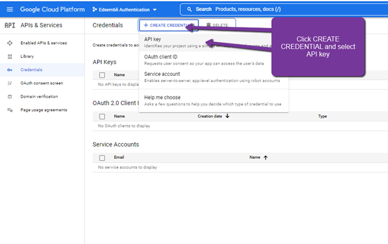Tick the Service Accounts select-all checkbox
388x244 pixels.
(x=102, y=158)
